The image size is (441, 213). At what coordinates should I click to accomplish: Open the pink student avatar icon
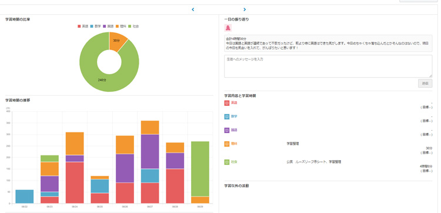tap(228, 28)
